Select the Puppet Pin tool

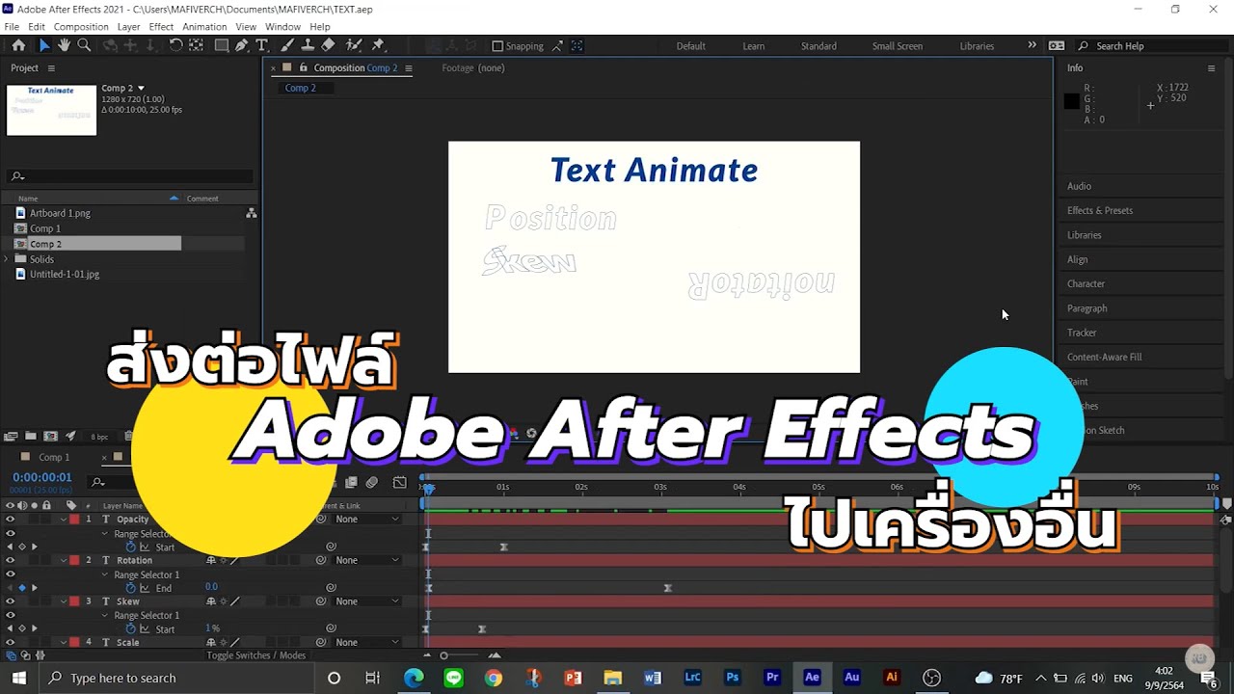point(378,45)
